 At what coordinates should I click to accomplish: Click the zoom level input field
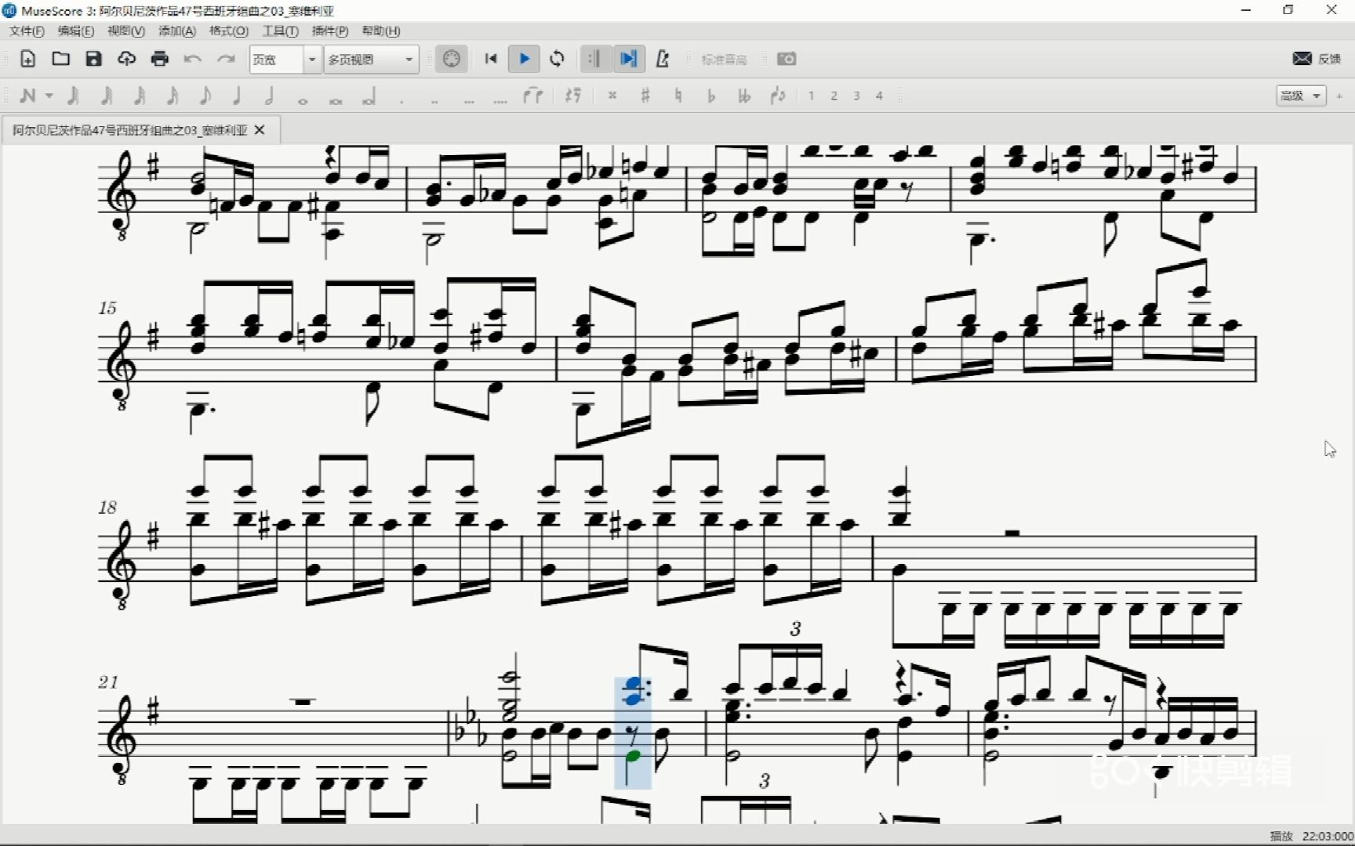coord(276,60)
